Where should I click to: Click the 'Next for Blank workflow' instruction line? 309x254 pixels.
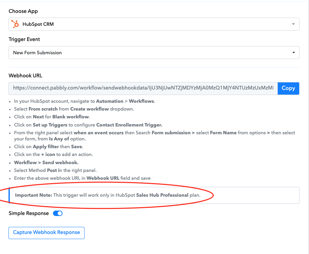click(52, 117)
